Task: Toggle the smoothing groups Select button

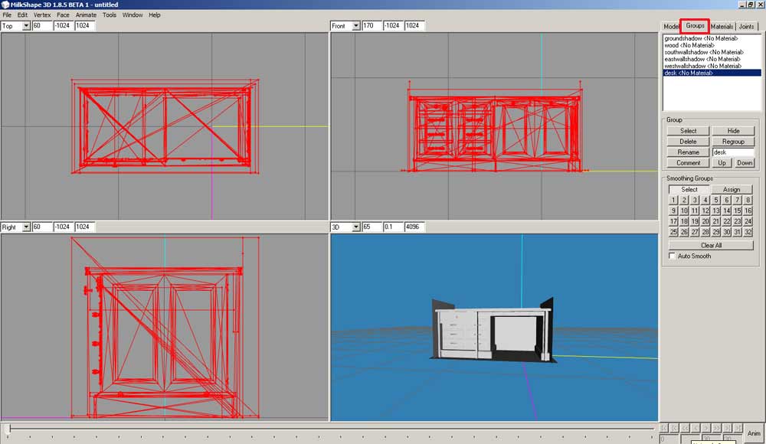Action: click(689, 190)
